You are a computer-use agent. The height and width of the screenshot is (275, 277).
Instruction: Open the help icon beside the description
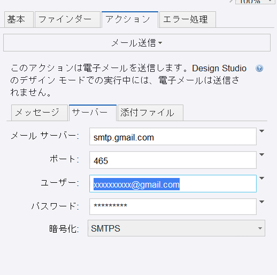click(259, 68)
